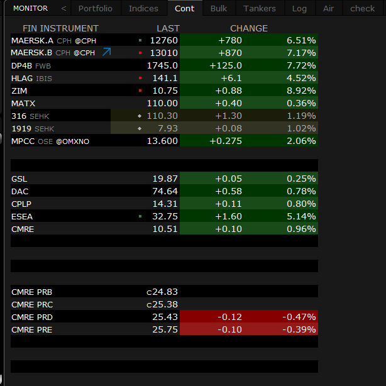Viewport: 386px width, 386px height.
Task: Click change value +870
Action: [x=230, y=53]
